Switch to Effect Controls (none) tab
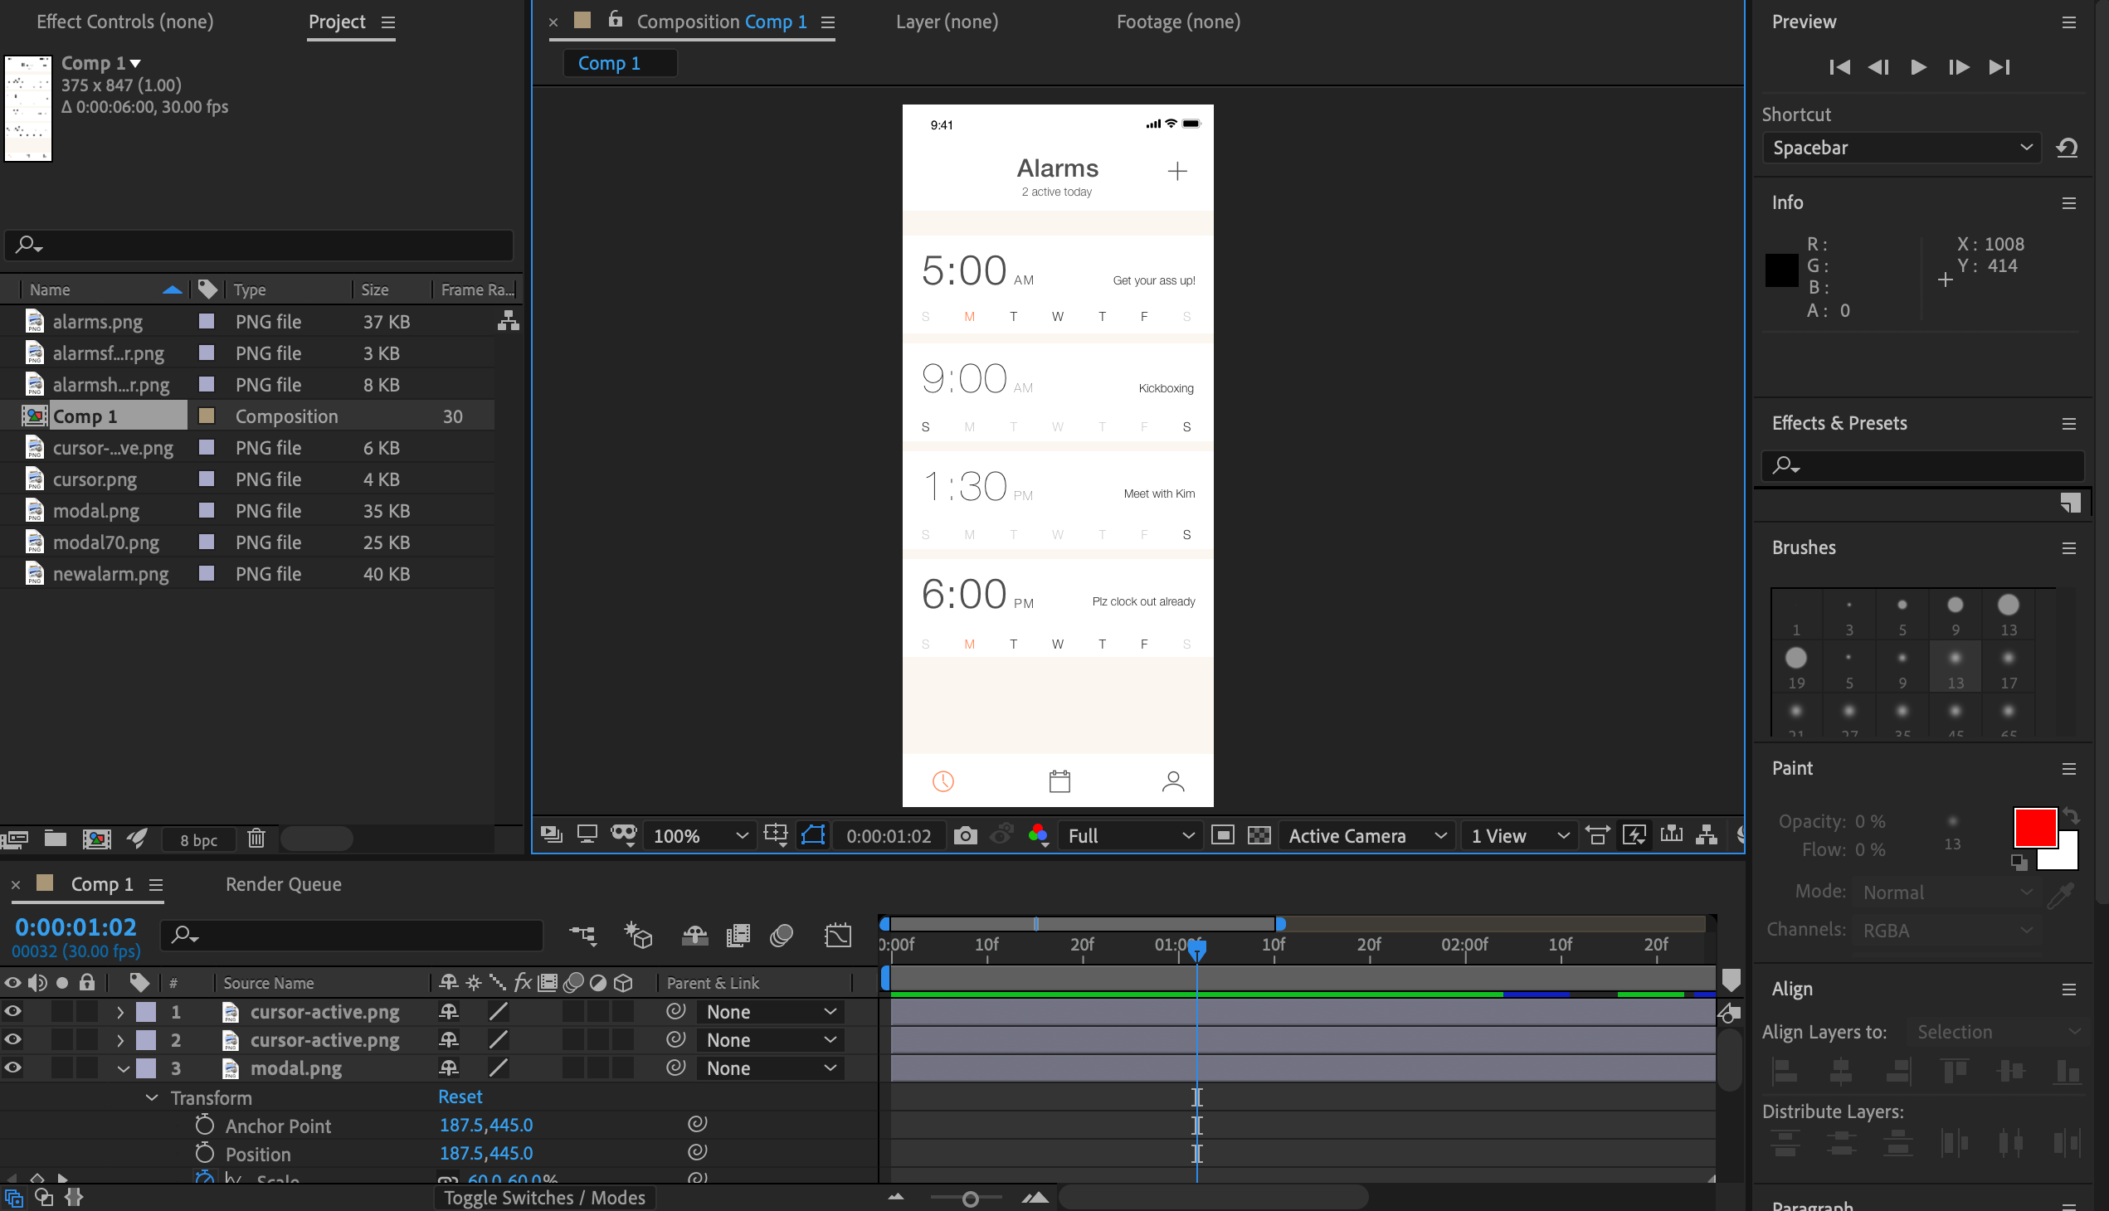 coord(124,22)
